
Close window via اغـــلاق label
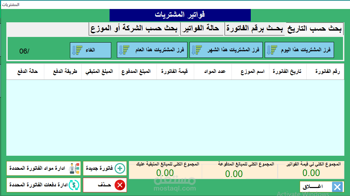tap(312, 187)
